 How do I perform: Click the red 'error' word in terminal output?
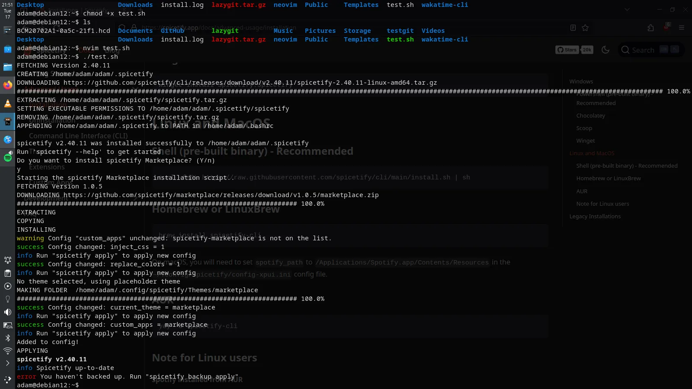pos(26,376)
